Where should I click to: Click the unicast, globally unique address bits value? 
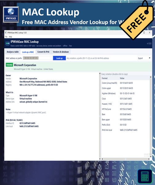click(33, 102)
